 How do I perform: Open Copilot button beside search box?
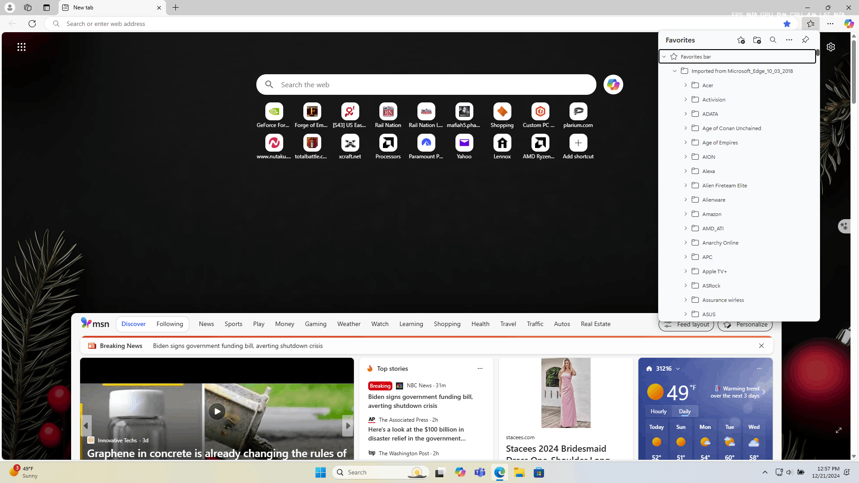pos(613,85)
